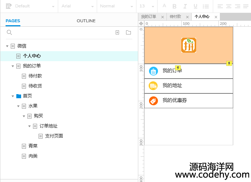Image resolution: width=251 pixels, height=182 pixels.
Task: Select the 青菜 page
Action: pos(33,146)
